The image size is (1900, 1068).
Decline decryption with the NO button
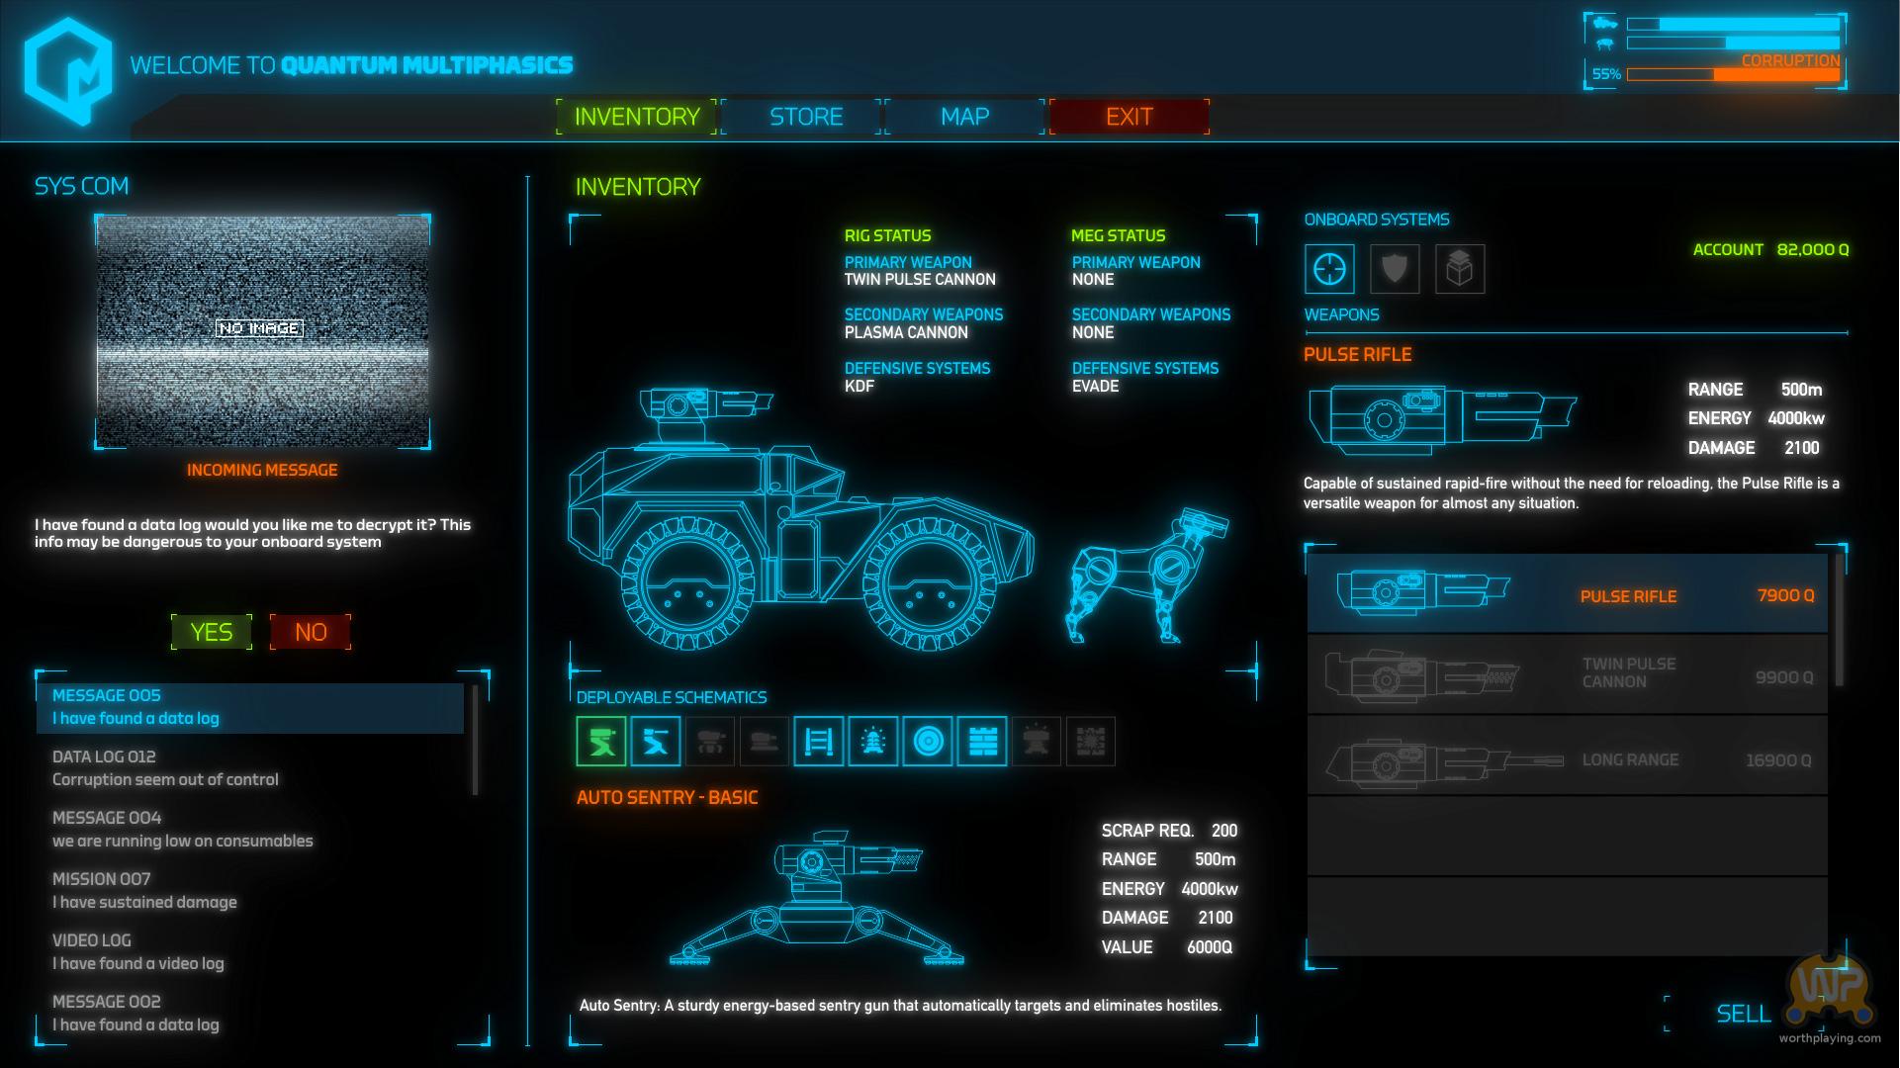311,632
